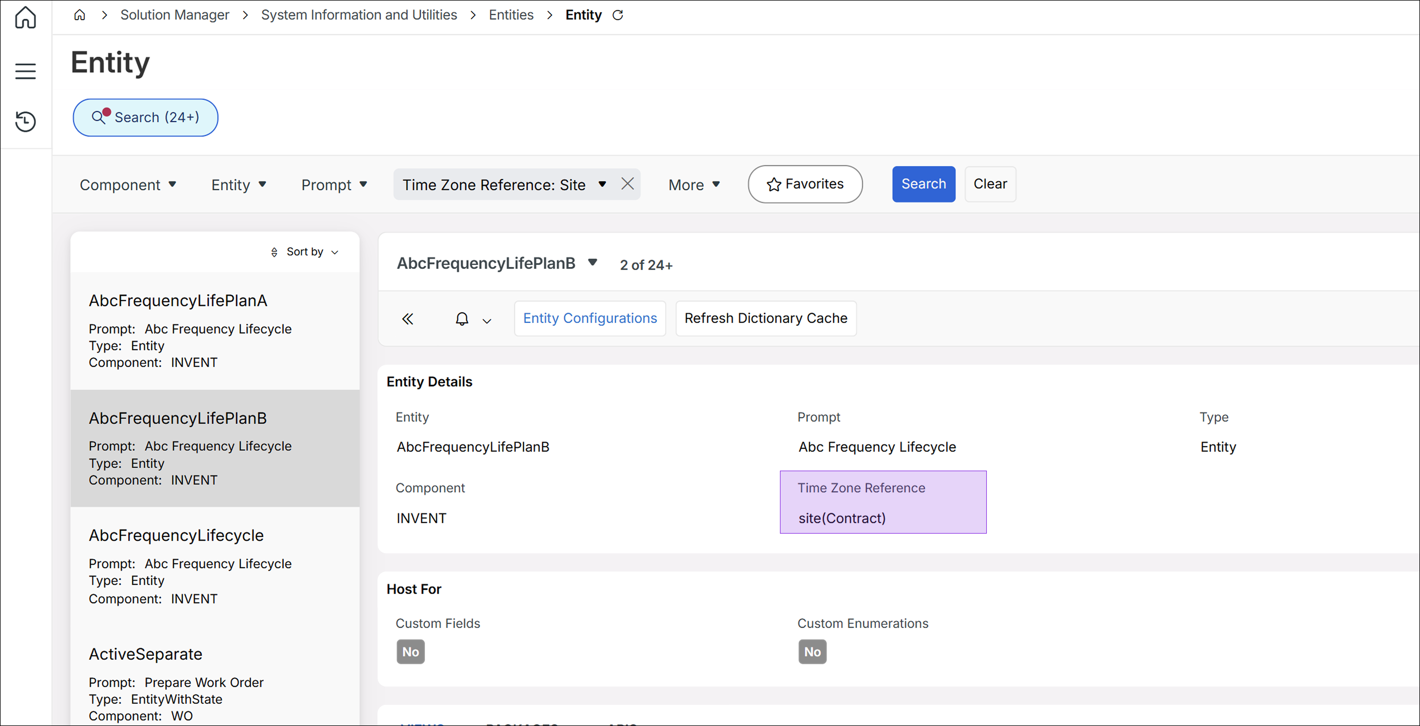Expand the bell subscription dropdown arrow
Screen dimensions: 1420x726
(x=487, y=321)
